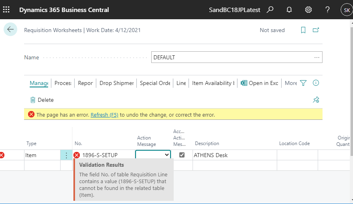The width and height of the screenshot is (353, 204).
Task: Open Name lookup ellipsis button
Action: click(317, 57)
